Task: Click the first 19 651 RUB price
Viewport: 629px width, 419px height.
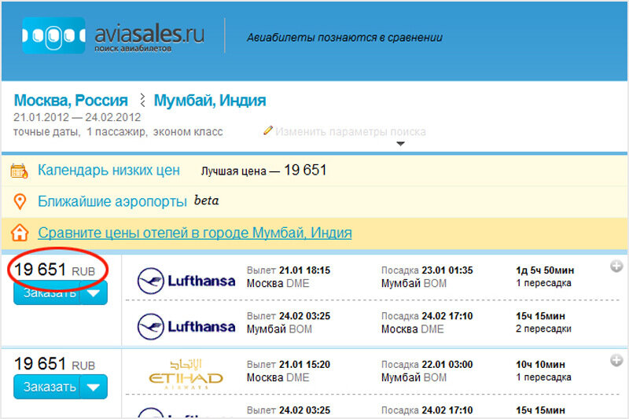Action: 54,270
